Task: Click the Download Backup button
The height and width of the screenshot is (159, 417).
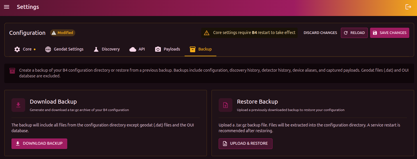Action: coord(39,144)
